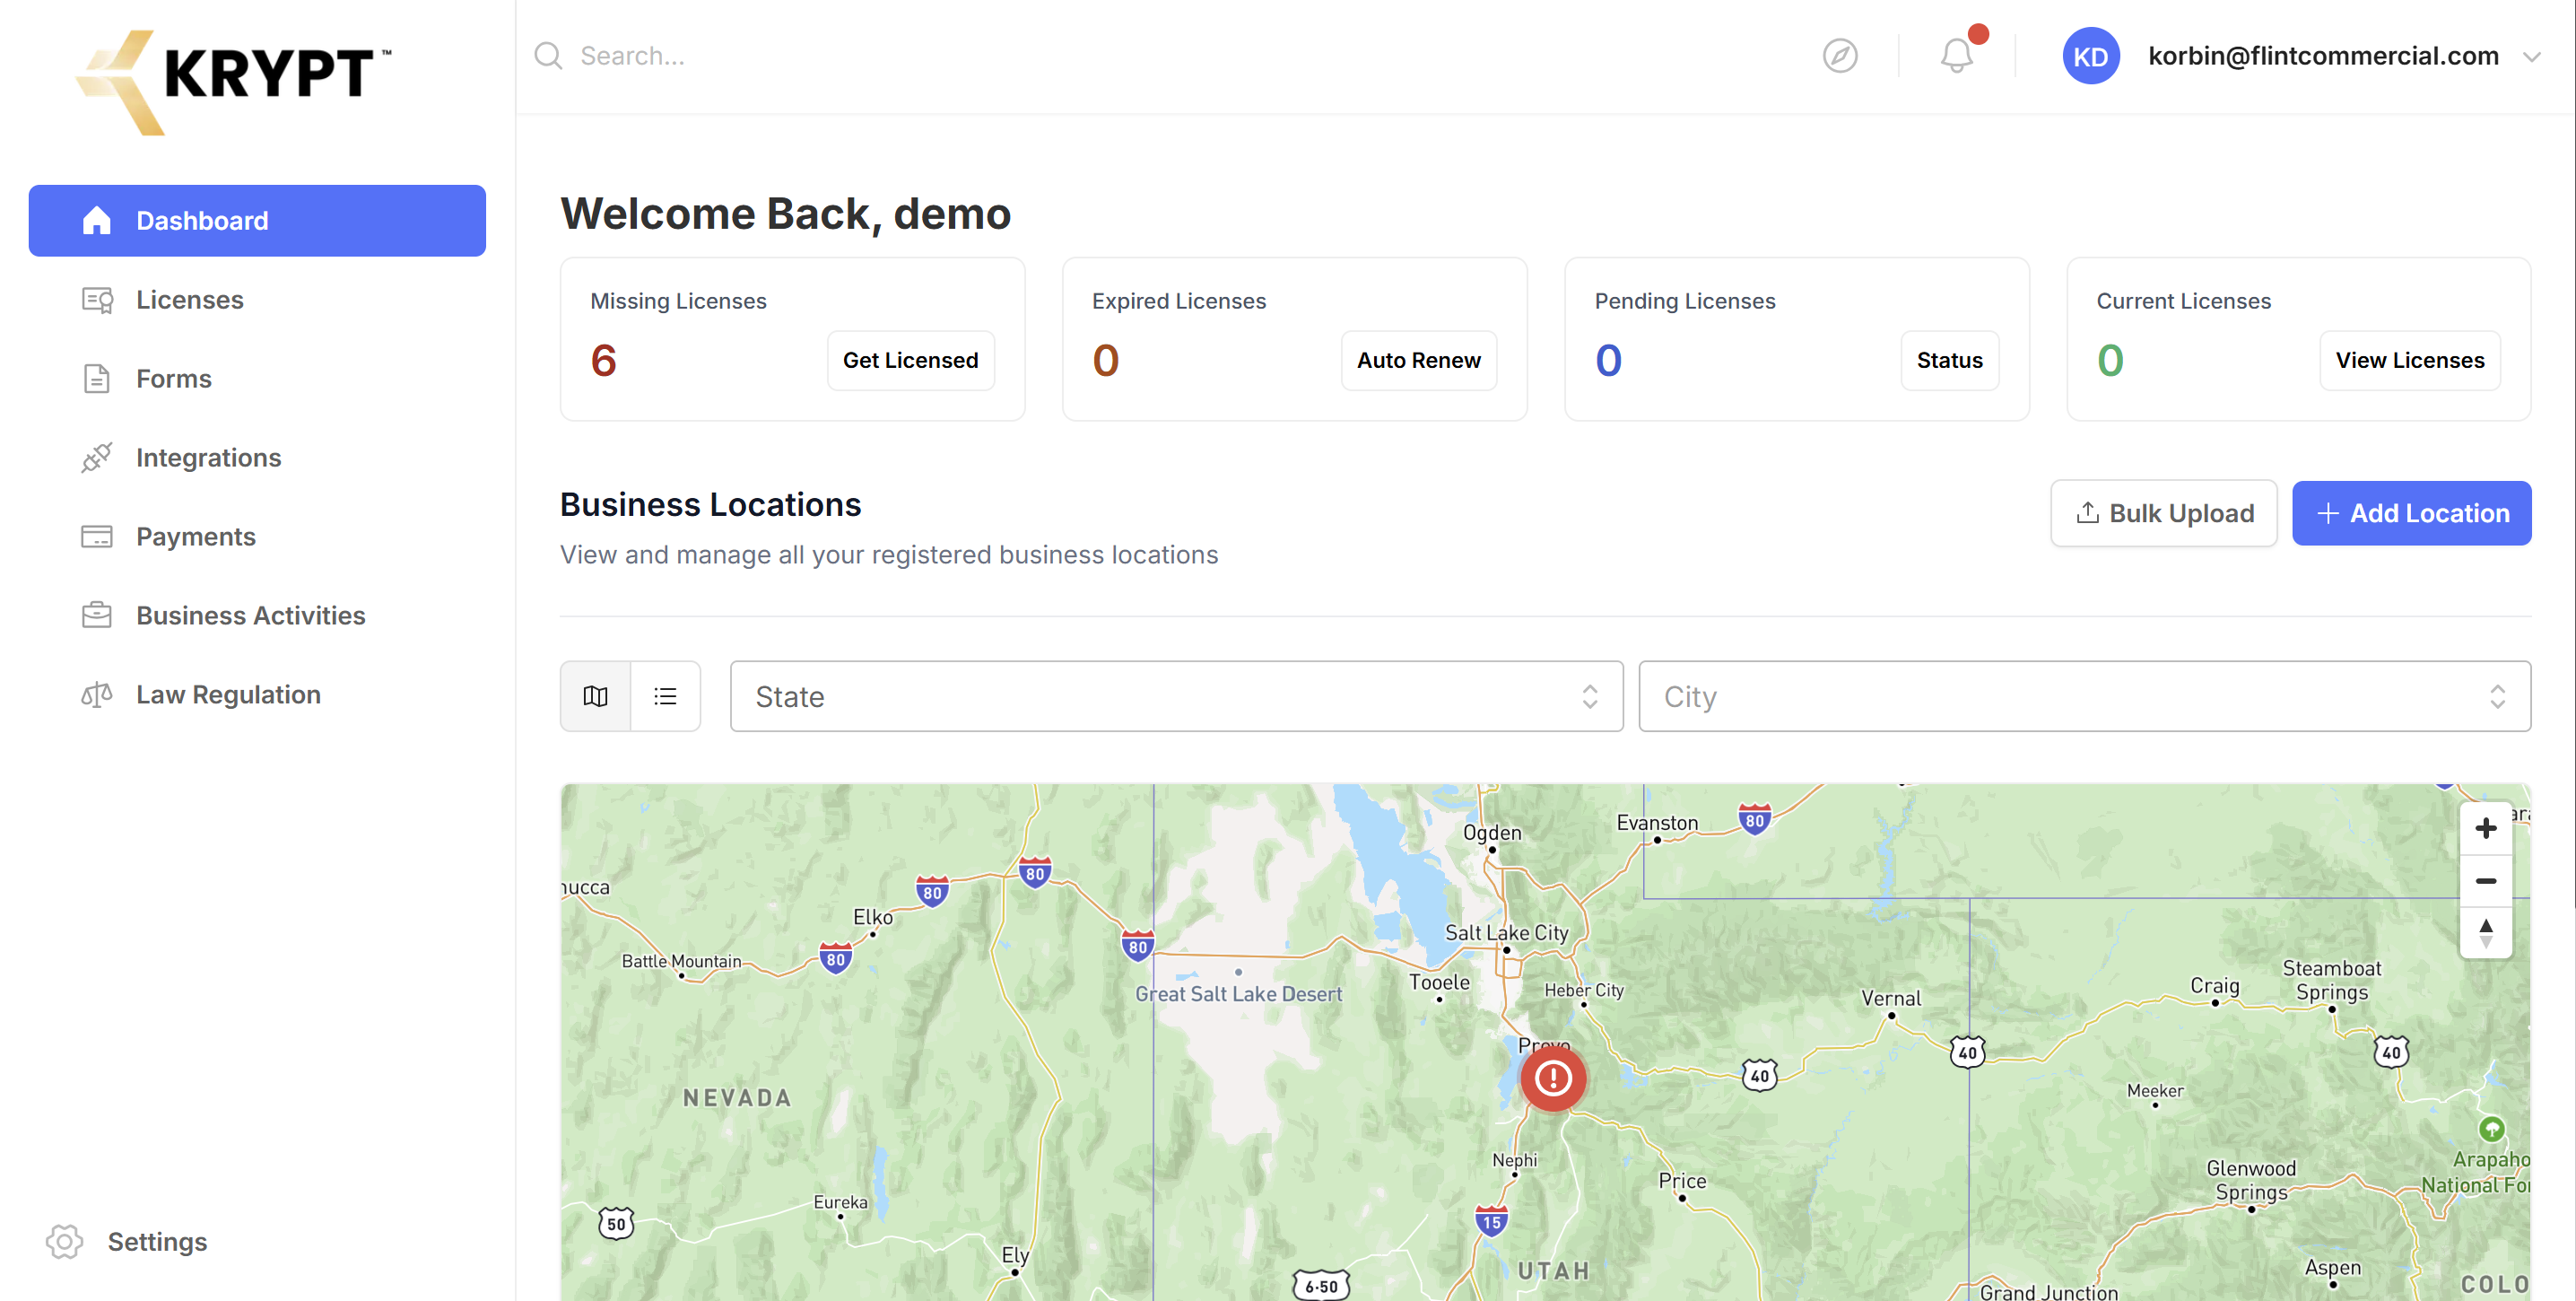The width and height of the screenshot is (2576, 1301).
Task: Go to Dashboard in sidebar
Action: pyautogui.click(x=257, y=220)
